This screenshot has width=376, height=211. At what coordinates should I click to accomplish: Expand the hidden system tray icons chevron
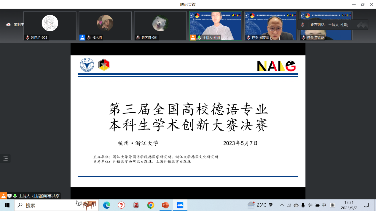click(x=282, y=205)
